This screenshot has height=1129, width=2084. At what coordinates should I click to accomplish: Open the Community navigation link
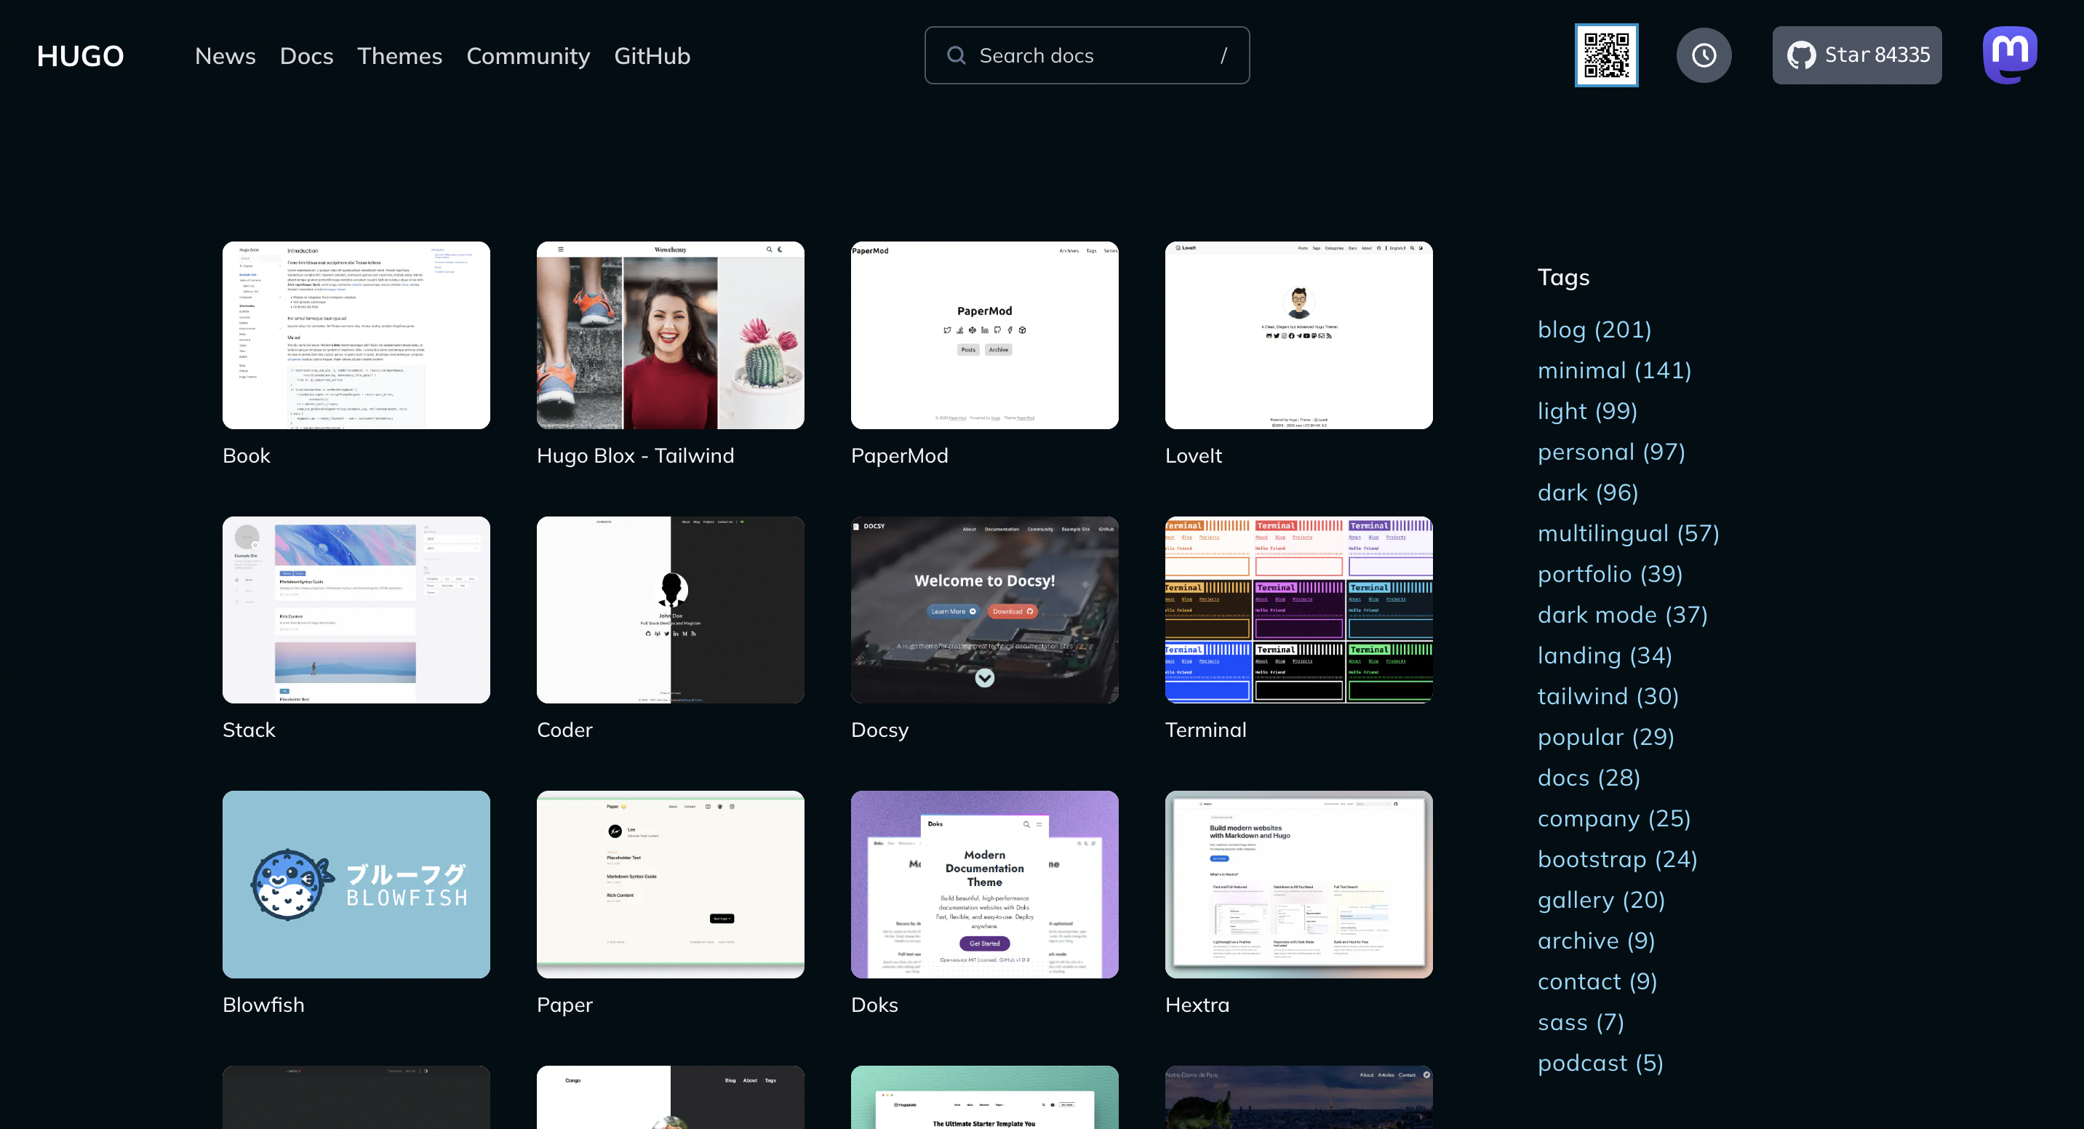point(527,56)
